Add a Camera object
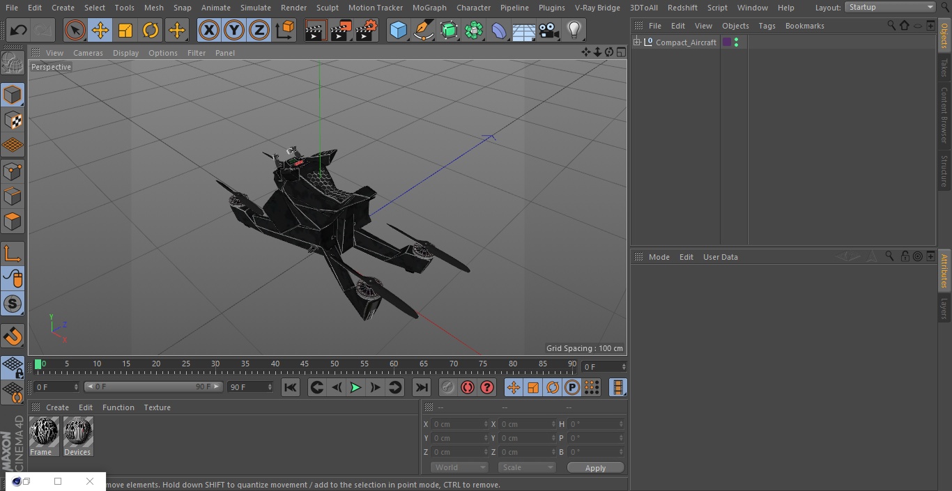The height and width of the screenshot is (491, 952). (x=548, y=30)
